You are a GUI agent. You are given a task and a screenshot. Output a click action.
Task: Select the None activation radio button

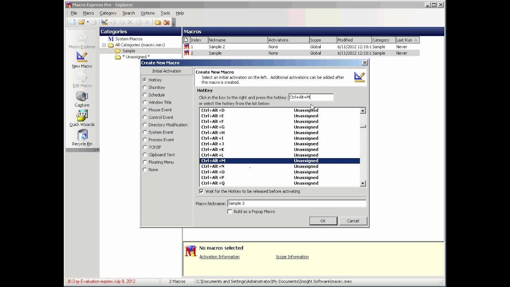(145, 169)
